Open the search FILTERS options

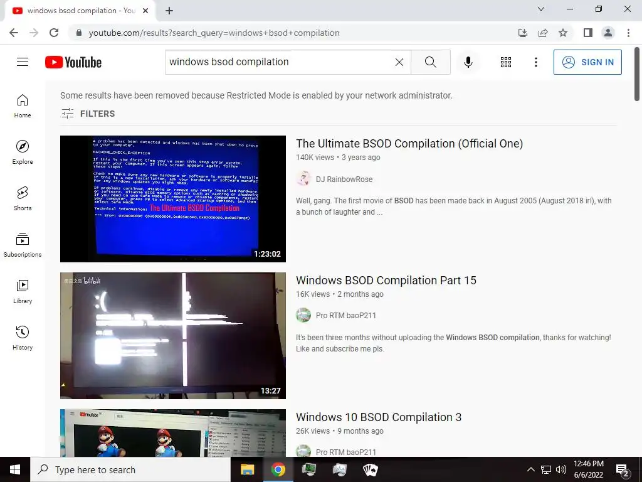point(88,114)
